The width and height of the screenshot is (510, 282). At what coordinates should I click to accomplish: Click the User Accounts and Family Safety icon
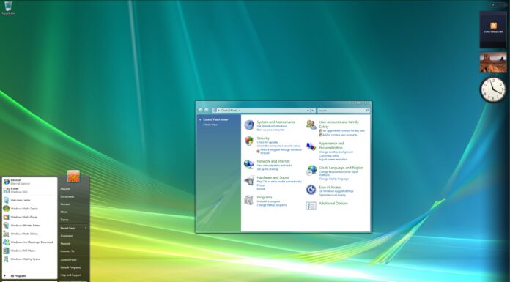[311, 125]
